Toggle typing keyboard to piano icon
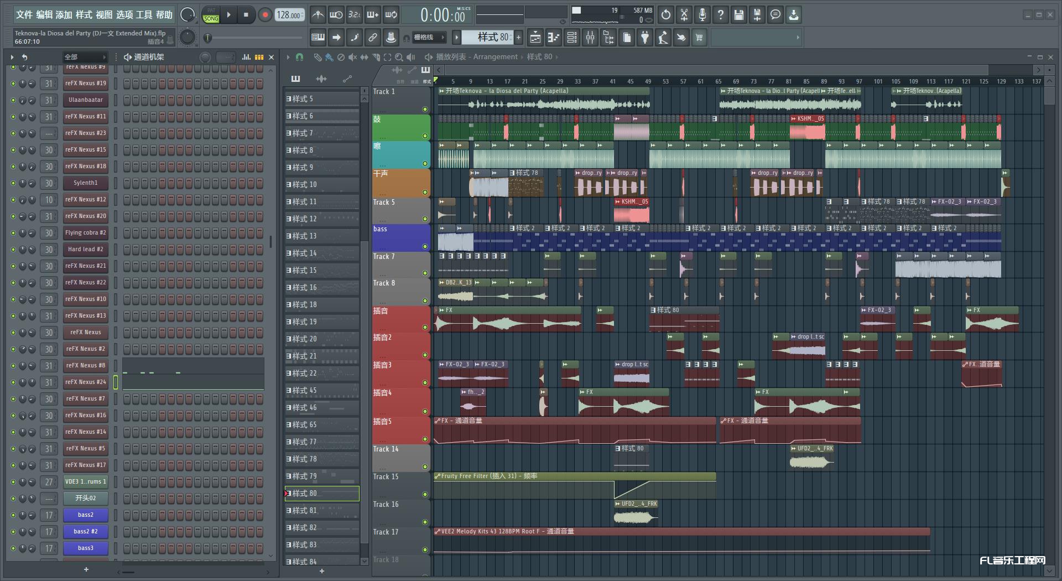The height and width of the screenshot is (581, 1062). tap(318, 38)
